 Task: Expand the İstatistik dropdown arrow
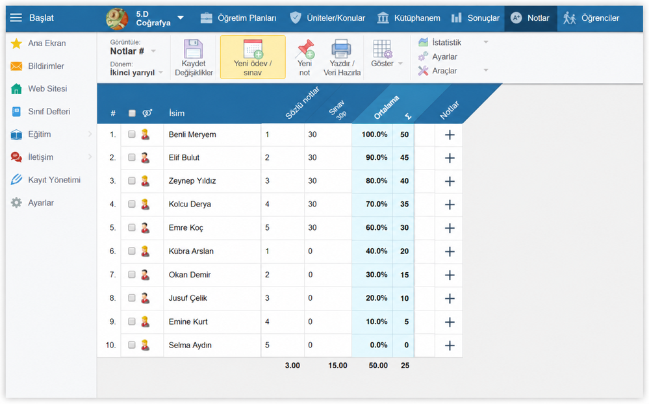coord(486,42)
